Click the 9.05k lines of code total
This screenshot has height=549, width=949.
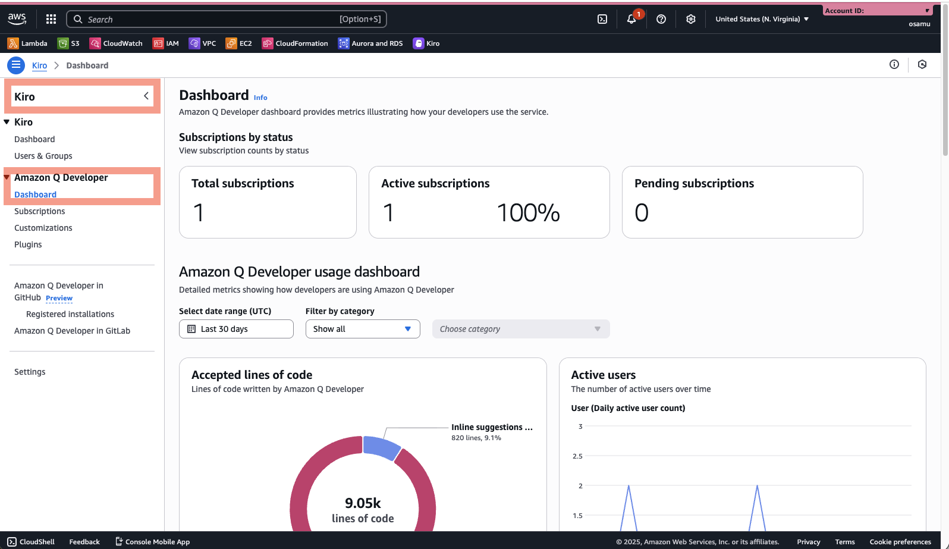click(x=363, y=510)
